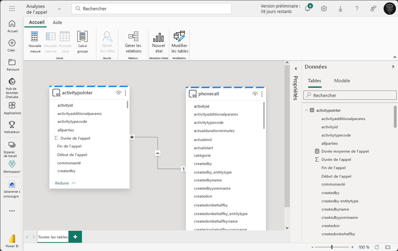Image resolution: width=398 pixels, height=251 pixels.
Task: Click Nouvelle table in ribbon
Action: 65,42
